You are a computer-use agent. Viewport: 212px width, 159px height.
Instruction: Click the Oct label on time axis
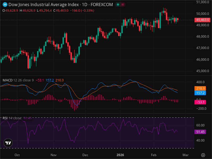[17, 155]
